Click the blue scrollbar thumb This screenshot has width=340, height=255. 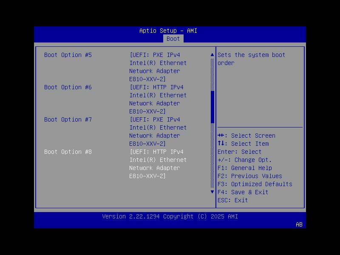pyautogui.click(x=212, y=107)
